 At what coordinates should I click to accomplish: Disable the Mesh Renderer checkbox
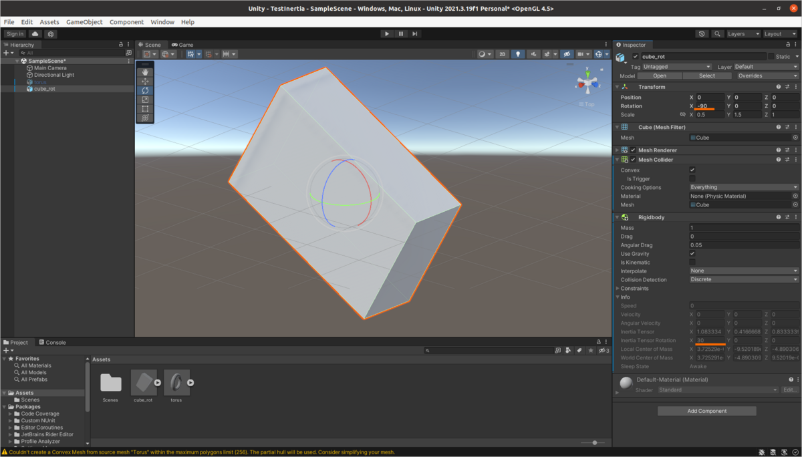633,150
